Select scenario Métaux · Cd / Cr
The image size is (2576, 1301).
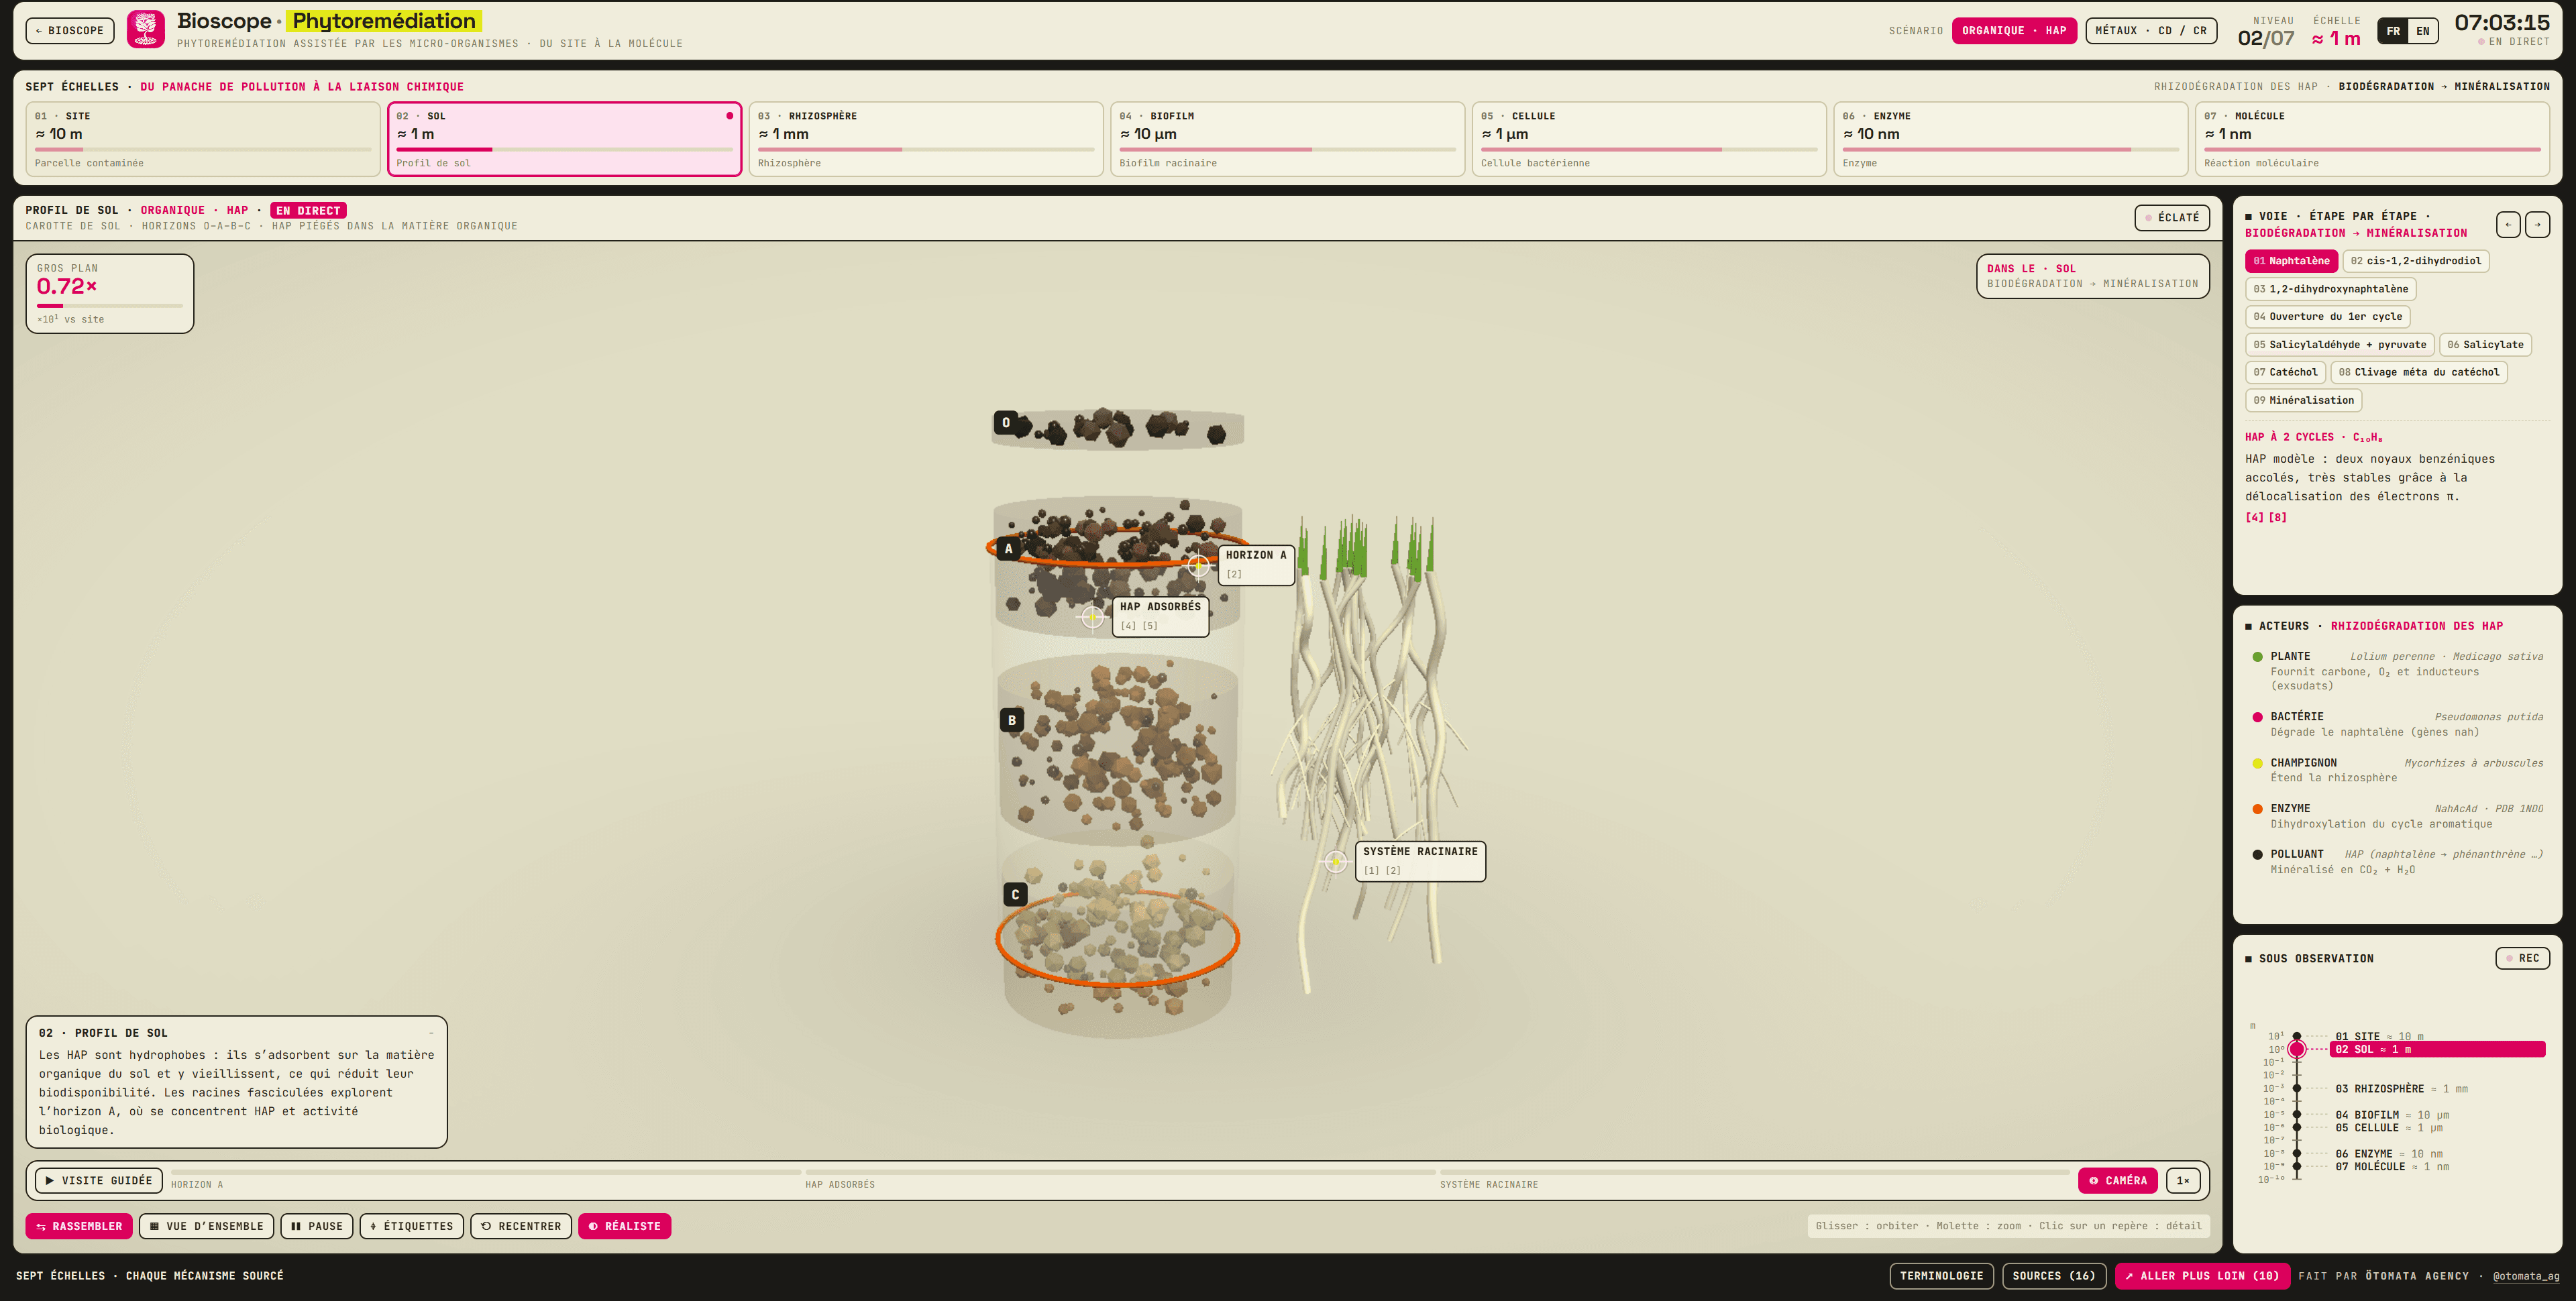2150,31
